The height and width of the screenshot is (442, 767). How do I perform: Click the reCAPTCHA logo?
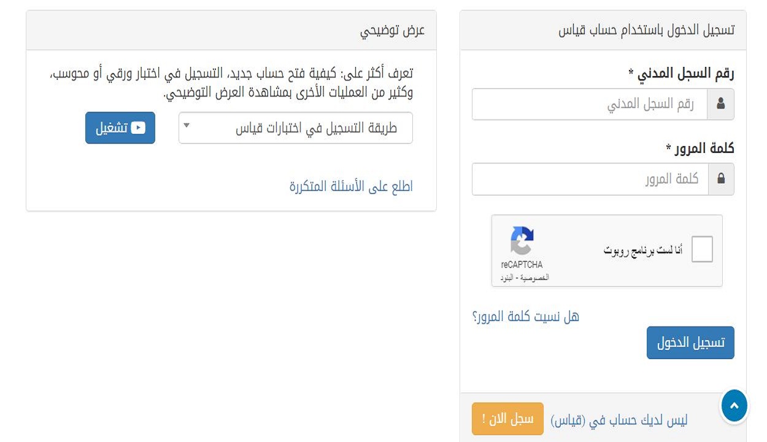(522, 241)
